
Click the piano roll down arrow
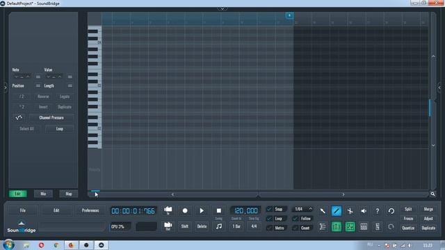click(433, 145)
